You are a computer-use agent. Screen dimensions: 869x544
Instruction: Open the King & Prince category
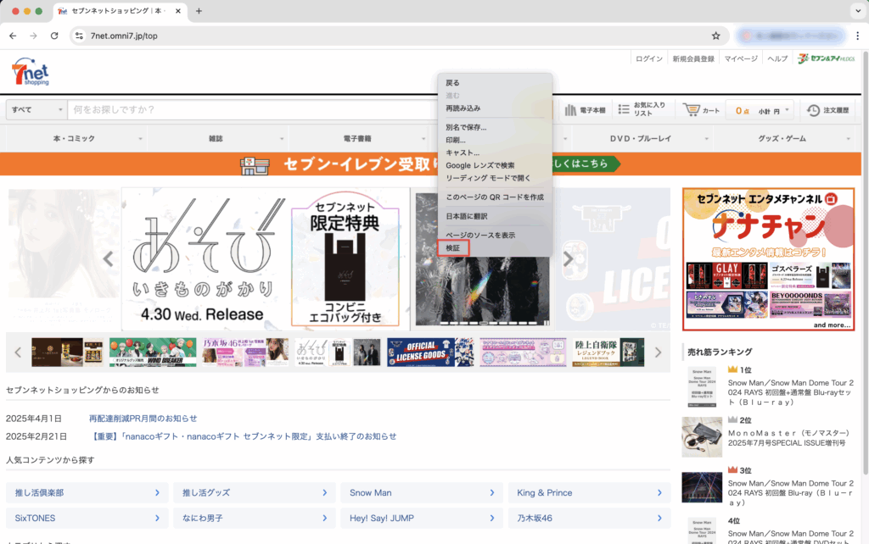tap(589, 492)
